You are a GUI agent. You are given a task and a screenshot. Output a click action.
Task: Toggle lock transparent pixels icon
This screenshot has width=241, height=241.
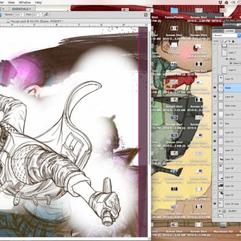tap(221, 41)
